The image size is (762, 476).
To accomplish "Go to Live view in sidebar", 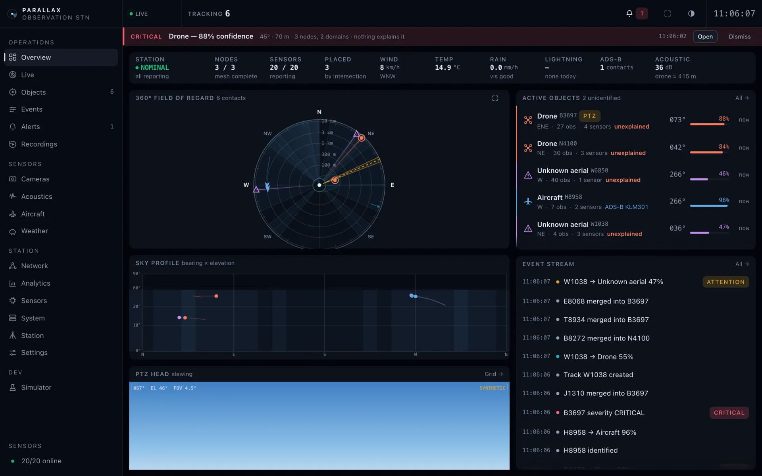I will click(61, 75).
